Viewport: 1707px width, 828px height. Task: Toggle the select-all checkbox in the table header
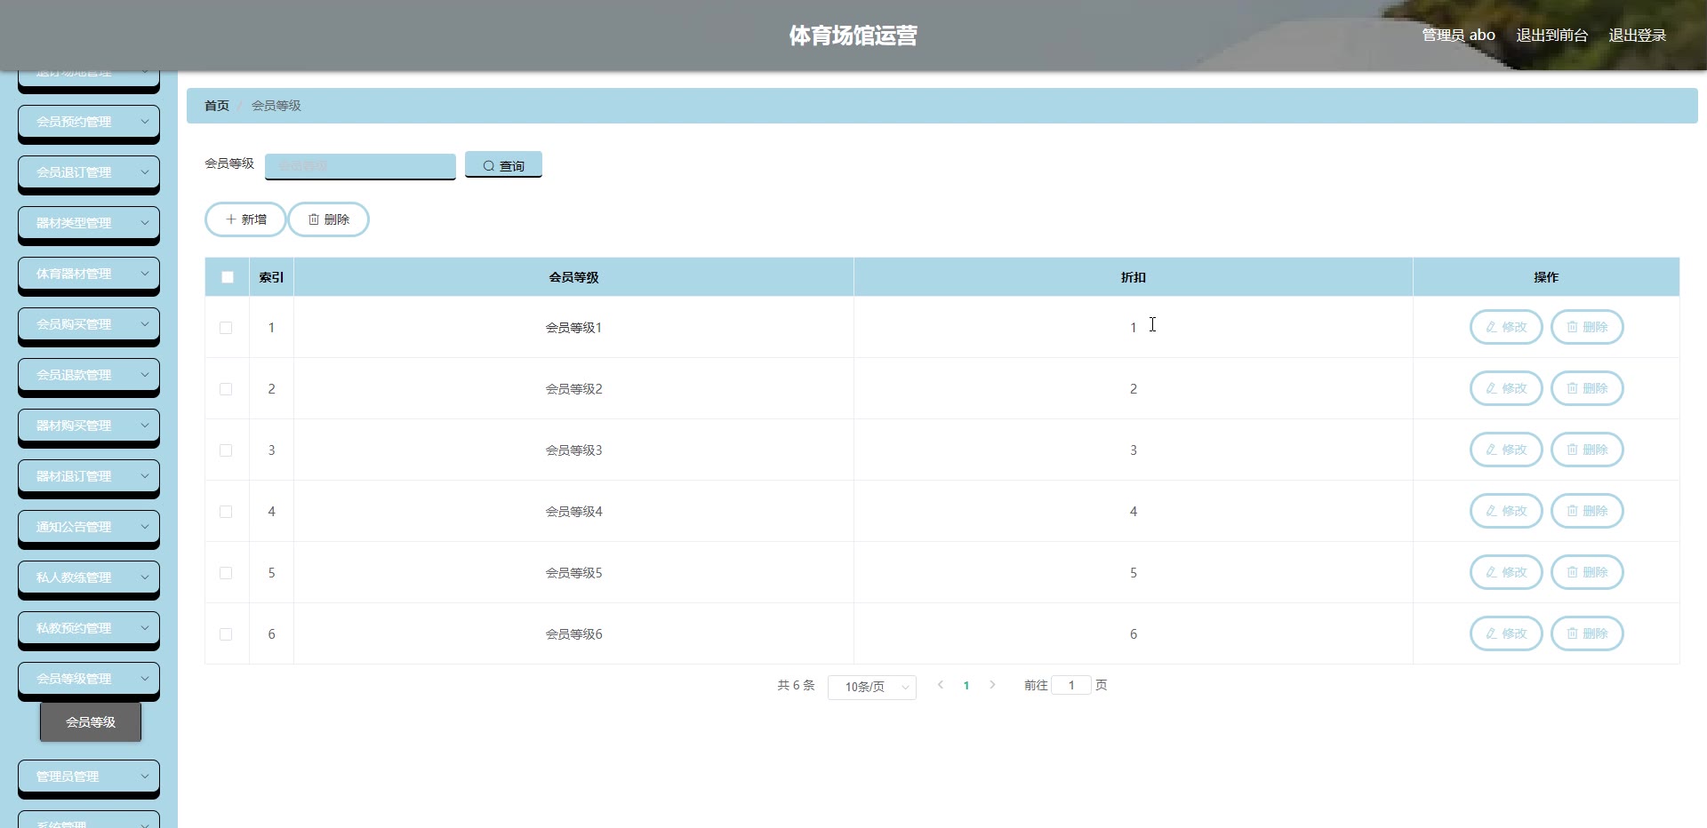pyautogui.click(x=228, y=277)
